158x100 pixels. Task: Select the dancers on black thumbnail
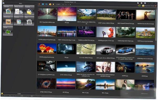click(x=126, y=15)
